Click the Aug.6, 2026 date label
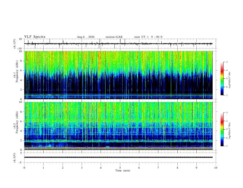The width and height of the screenshot is (243, 188). (x=86, y=37)
